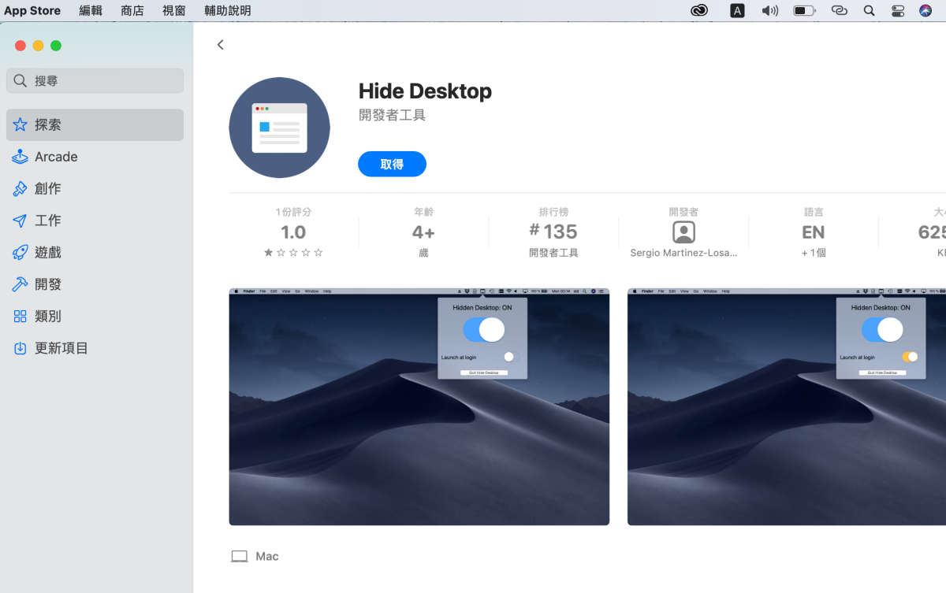Focus the 搜尋 search field

95,80
